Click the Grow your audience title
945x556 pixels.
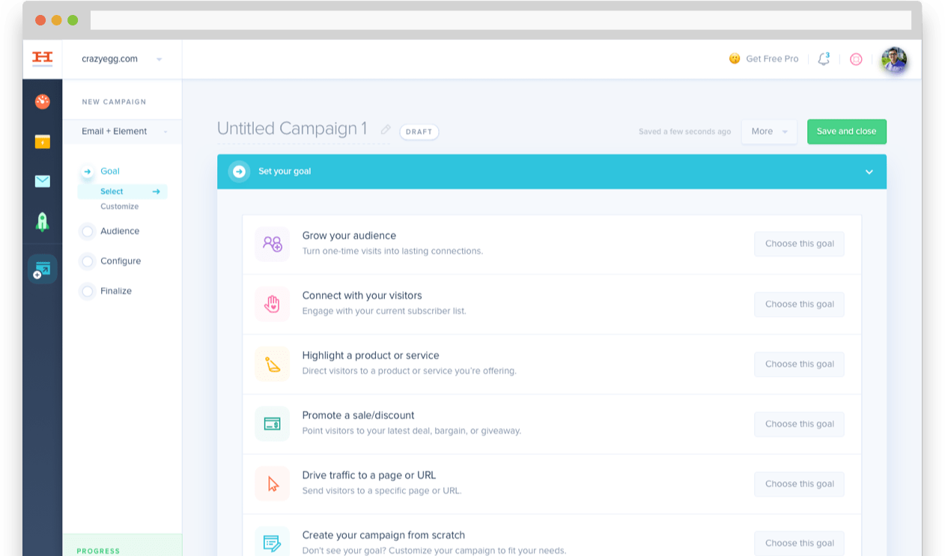(x=349, y=236)
